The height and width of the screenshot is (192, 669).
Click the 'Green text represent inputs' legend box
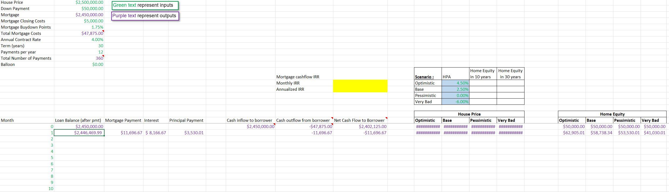click(x=145, y=5)
